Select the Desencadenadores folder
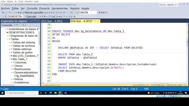 pyautogui.click(x=26, y=72)
